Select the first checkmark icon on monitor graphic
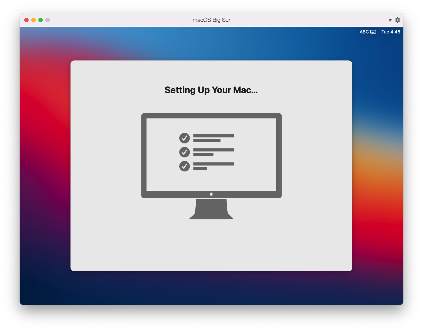The image size is (423, 331). [184, 138]
